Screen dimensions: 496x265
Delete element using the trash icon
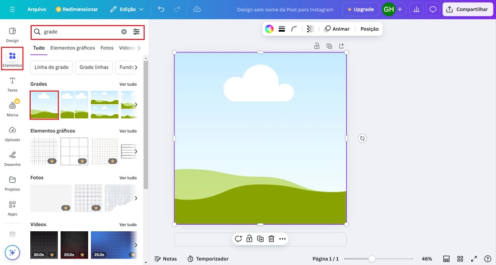[271, 239]
